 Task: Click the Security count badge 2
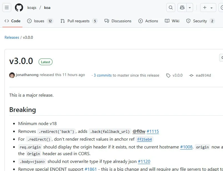pyautogui.click(x=212, y=21)
